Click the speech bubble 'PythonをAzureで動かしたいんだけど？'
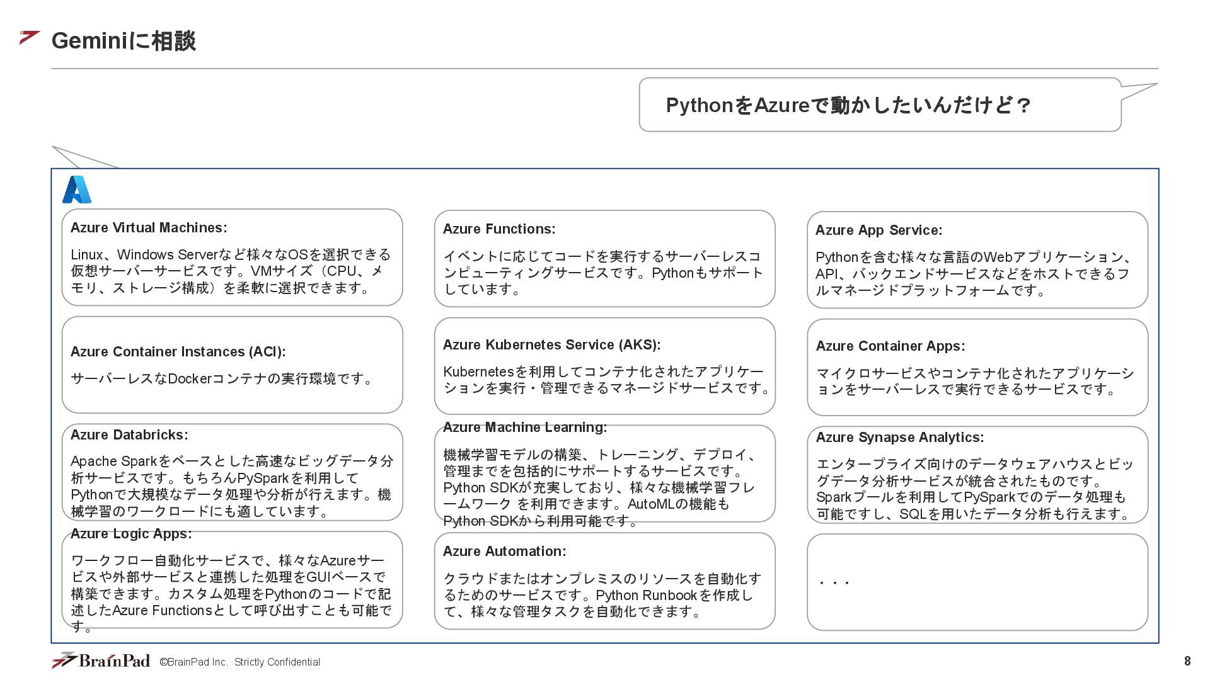 [880, 105]
